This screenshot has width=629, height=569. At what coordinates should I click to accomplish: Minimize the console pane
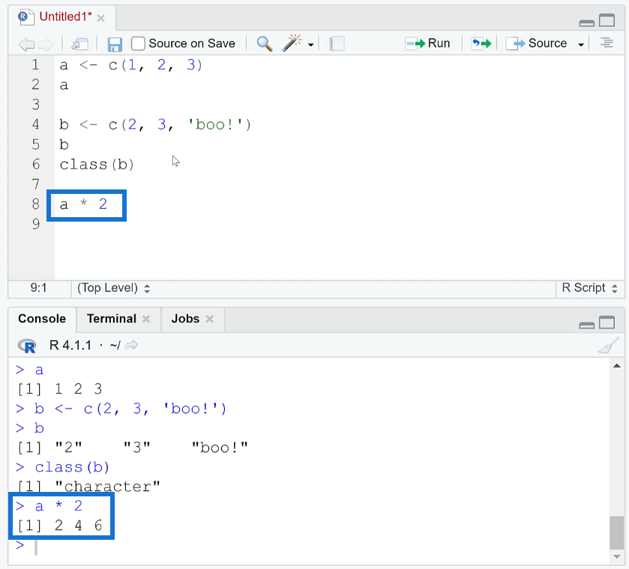(x=586, y=326)
